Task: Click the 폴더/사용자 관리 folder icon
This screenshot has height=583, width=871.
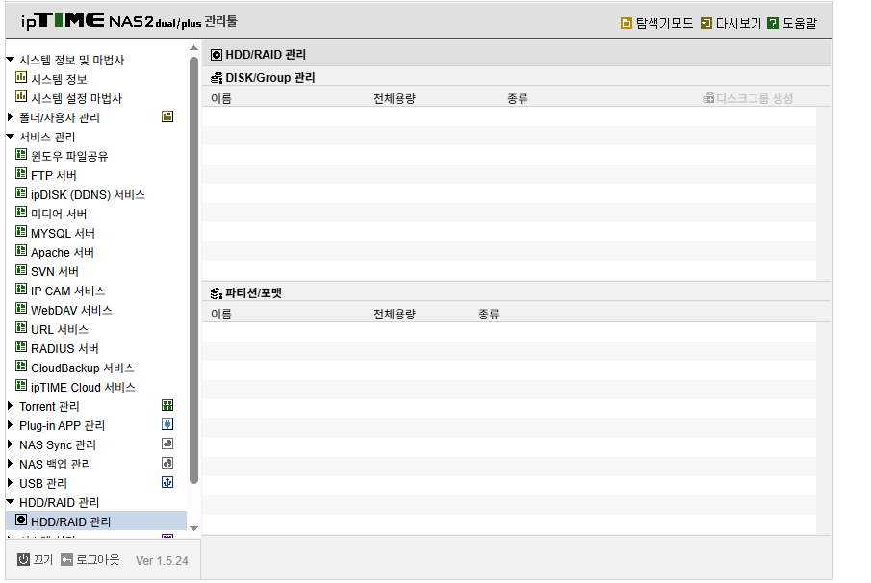Action: (167, 116)
